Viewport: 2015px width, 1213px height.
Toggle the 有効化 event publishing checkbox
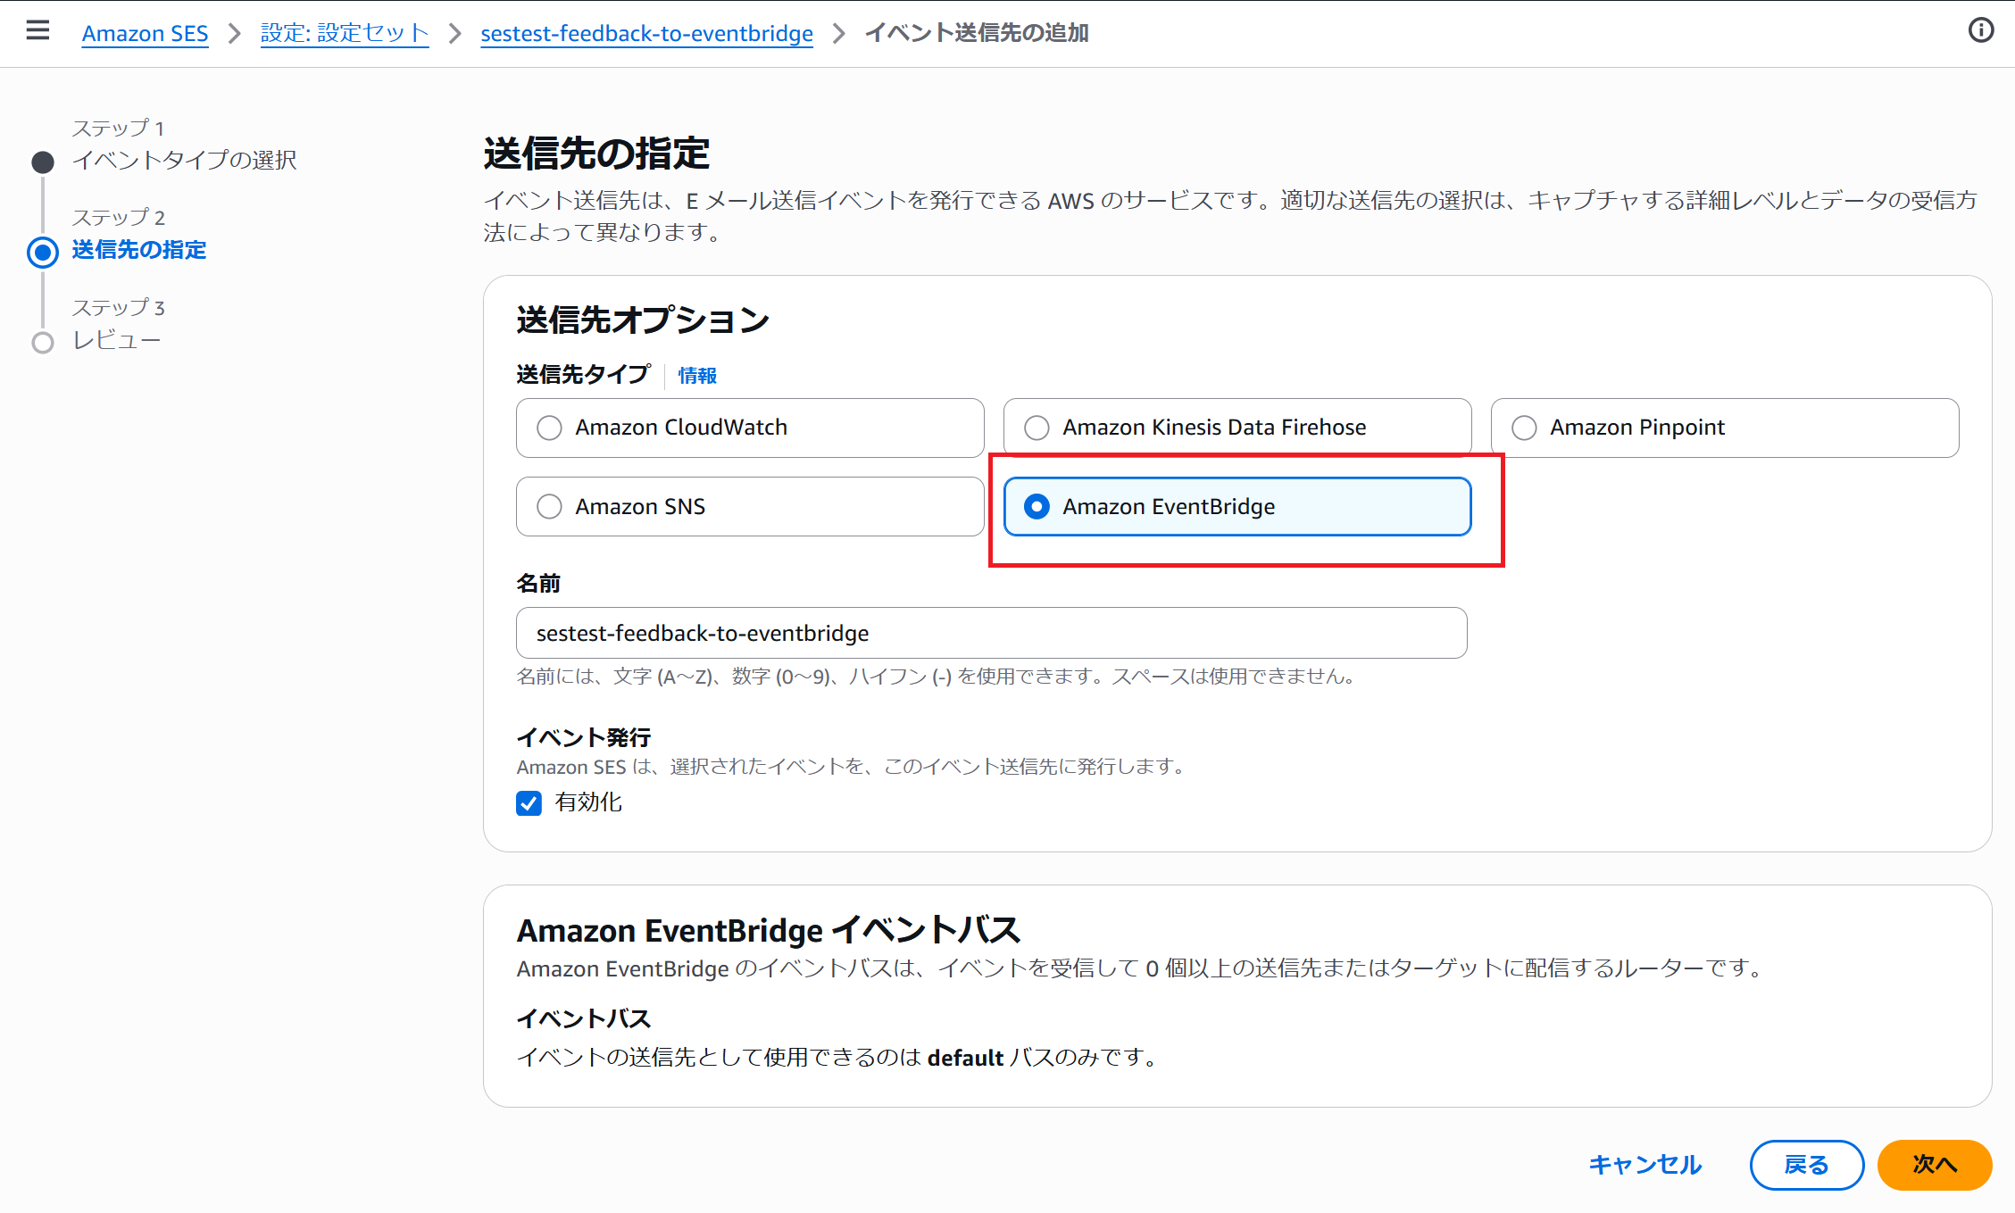[x=529, y=803]
